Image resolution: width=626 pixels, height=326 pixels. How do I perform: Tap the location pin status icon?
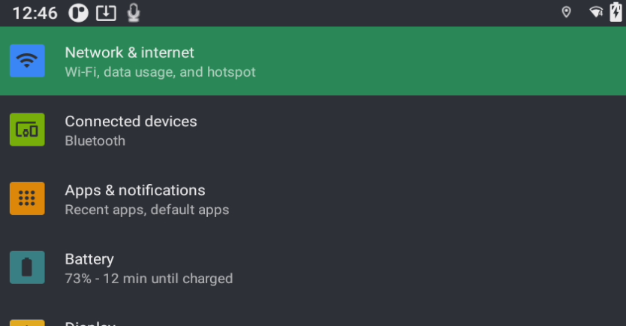(x=567, y=12)
